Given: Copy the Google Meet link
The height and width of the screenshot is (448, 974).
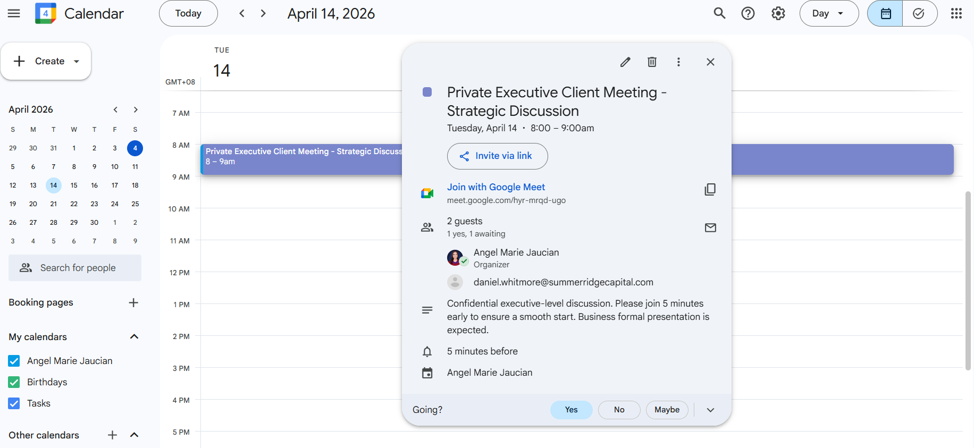Looking at the screenshot, I should (710, 190).
